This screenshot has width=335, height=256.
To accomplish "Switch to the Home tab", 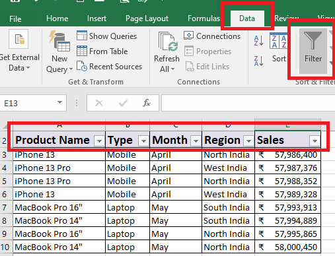I will [57, 18].
